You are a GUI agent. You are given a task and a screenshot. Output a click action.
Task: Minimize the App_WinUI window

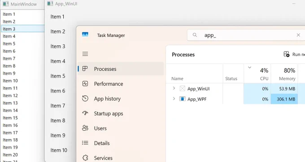click(294, 4)
